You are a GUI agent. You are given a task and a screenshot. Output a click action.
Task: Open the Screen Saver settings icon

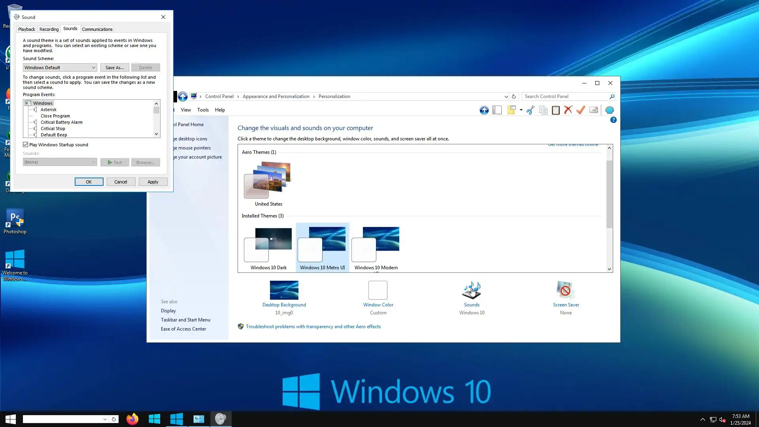pos(565,291)
